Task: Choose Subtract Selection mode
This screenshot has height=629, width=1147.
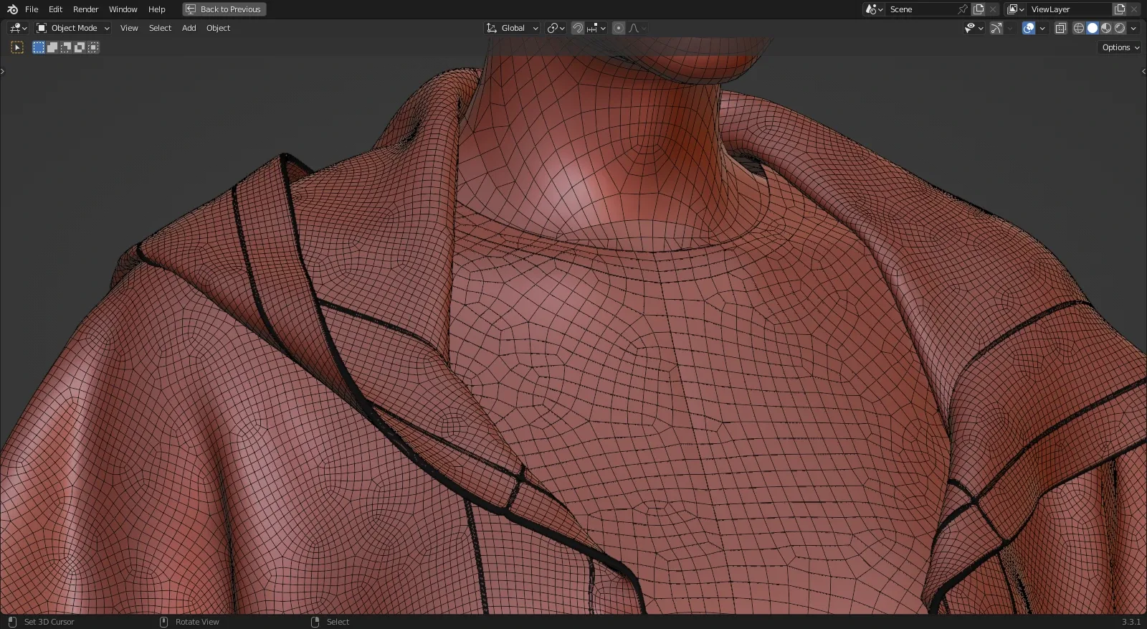Action: 66,47
